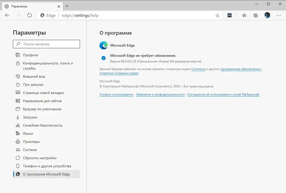The width and height of the screenshot is (286, 193).
Task: Add page to favorites with star icon
Action: [217, 16]
